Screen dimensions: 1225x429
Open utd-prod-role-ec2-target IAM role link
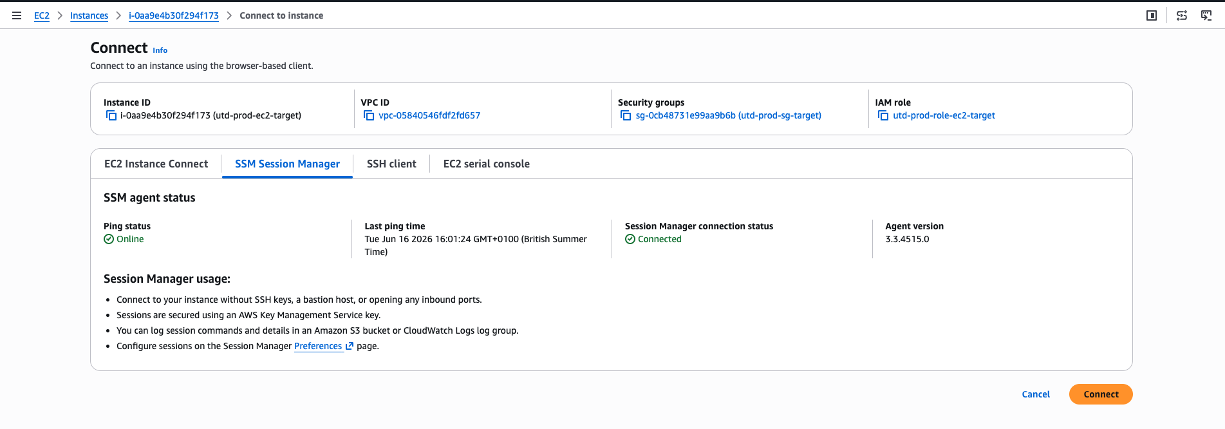944,115
